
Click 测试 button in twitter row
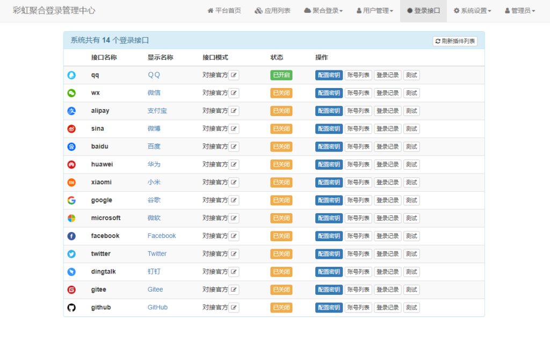point(411,254)
